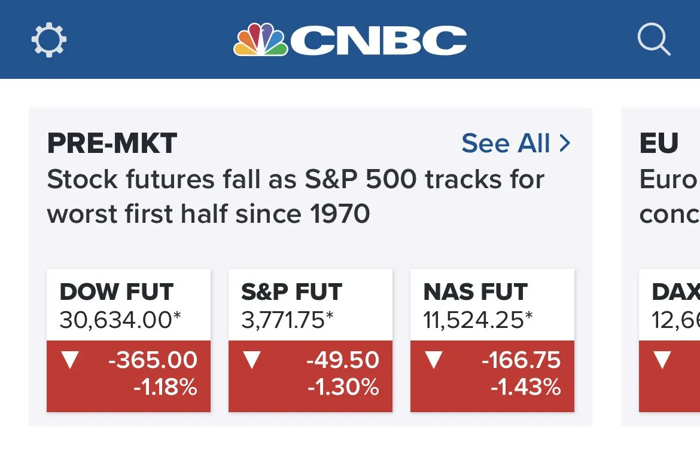Select the PRE-MKT section heading
The height and width of the screenshot is (451, 700).
[x=112, y=143]
